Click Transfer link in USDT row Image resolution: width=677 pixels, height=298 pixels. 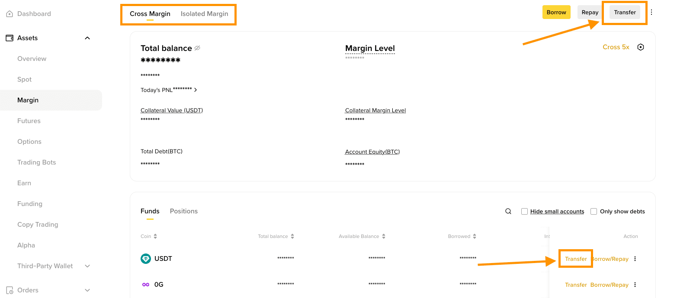pyautogui.click(x=576, y=259)
